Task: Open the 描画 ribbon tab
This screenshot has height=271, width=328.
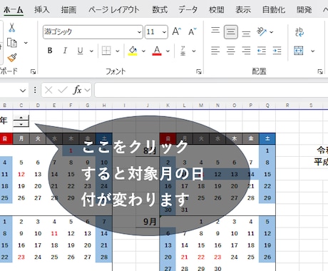Action: click(x=68, y=10)
